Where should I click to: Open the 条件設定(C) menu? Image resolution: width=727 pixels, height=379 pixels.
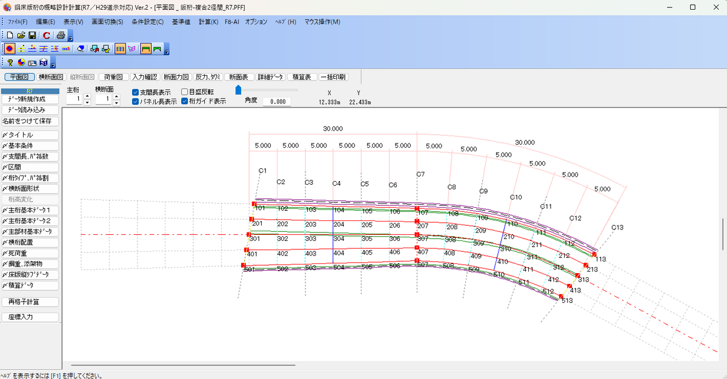(x=148, y=22)
